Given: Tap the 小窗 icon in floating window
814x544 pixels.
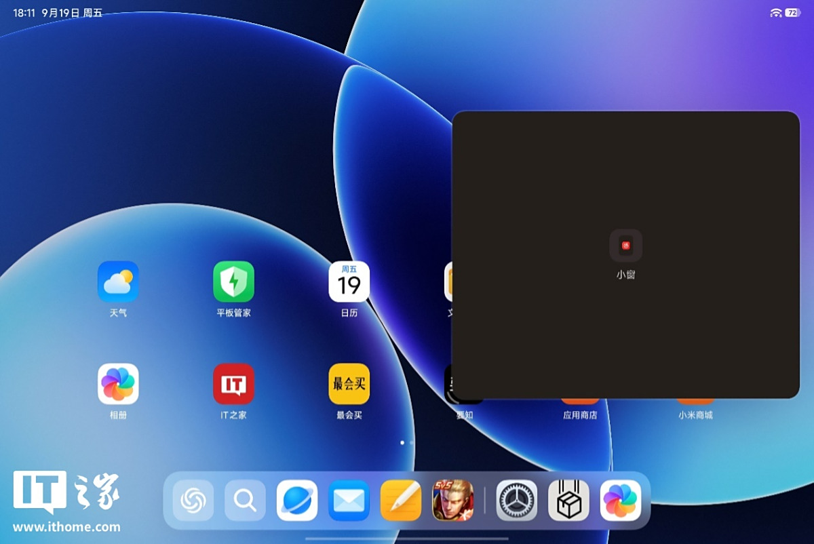Looking at the screenshot, I should click(x=625, y=246).
